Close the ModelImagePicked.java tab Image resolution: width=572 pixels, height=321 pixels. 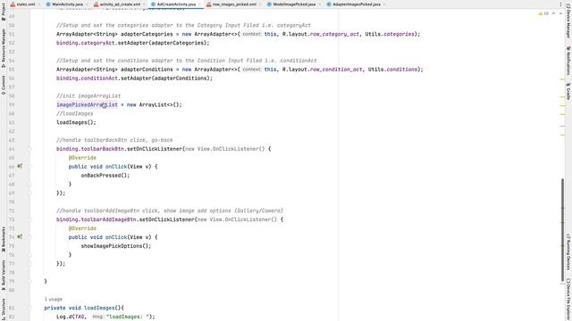click(x=320, y=4)
